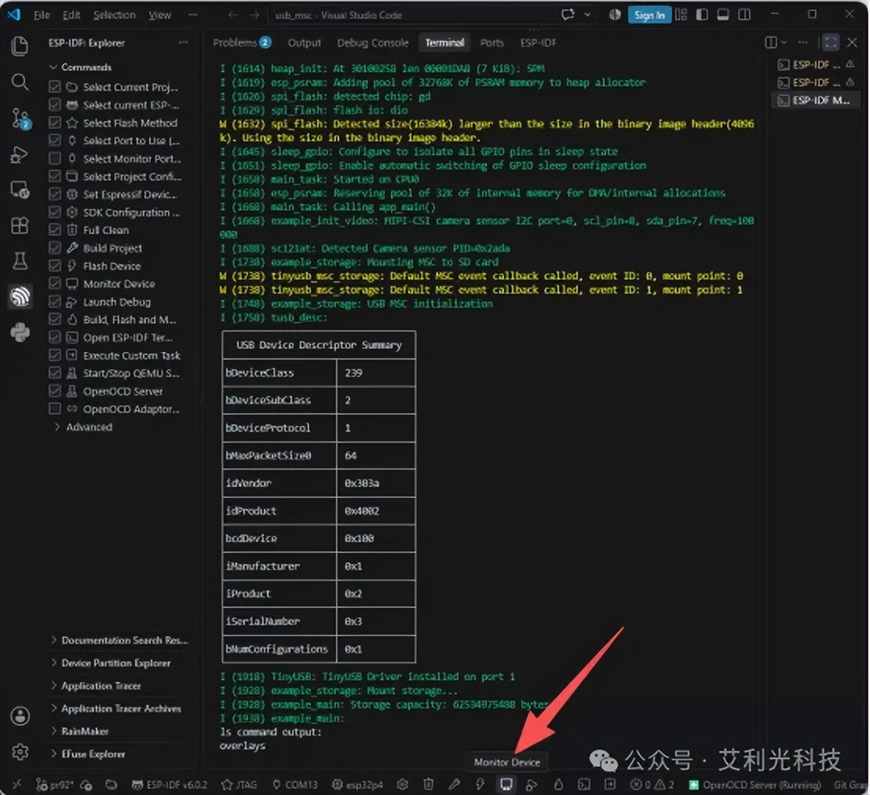Click the usb_msc command center search box
This screenshot has height=795, width=870.
click(x=411, y=15)
